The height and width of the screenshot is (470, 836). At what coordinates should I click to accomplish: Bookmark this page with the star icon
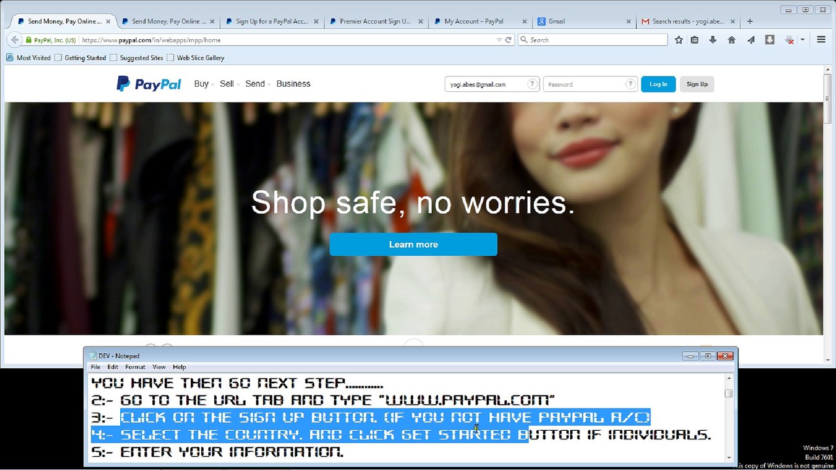point(679,40)
